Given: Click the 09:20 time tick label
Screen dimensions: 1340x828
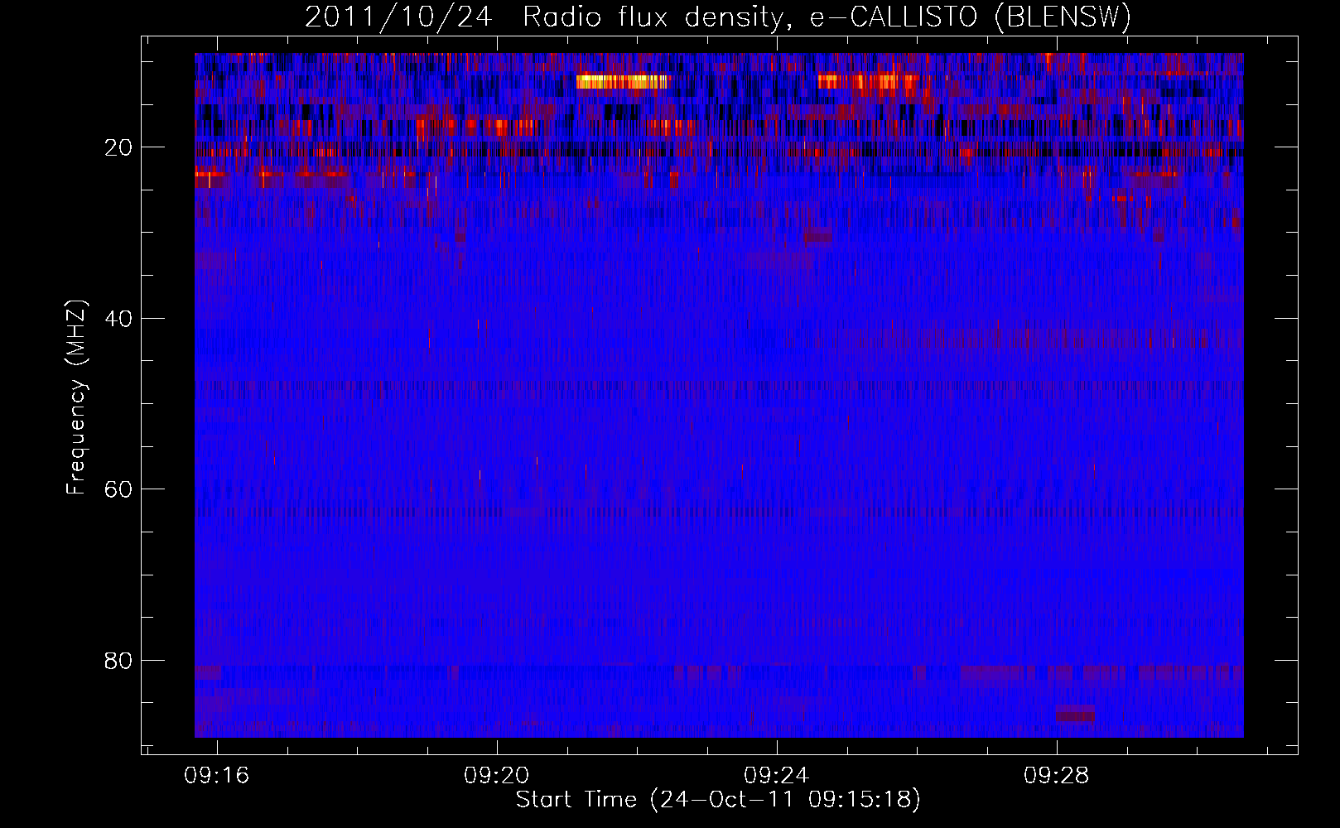Looking at the screenshot, I should click(x=497, y=776).
